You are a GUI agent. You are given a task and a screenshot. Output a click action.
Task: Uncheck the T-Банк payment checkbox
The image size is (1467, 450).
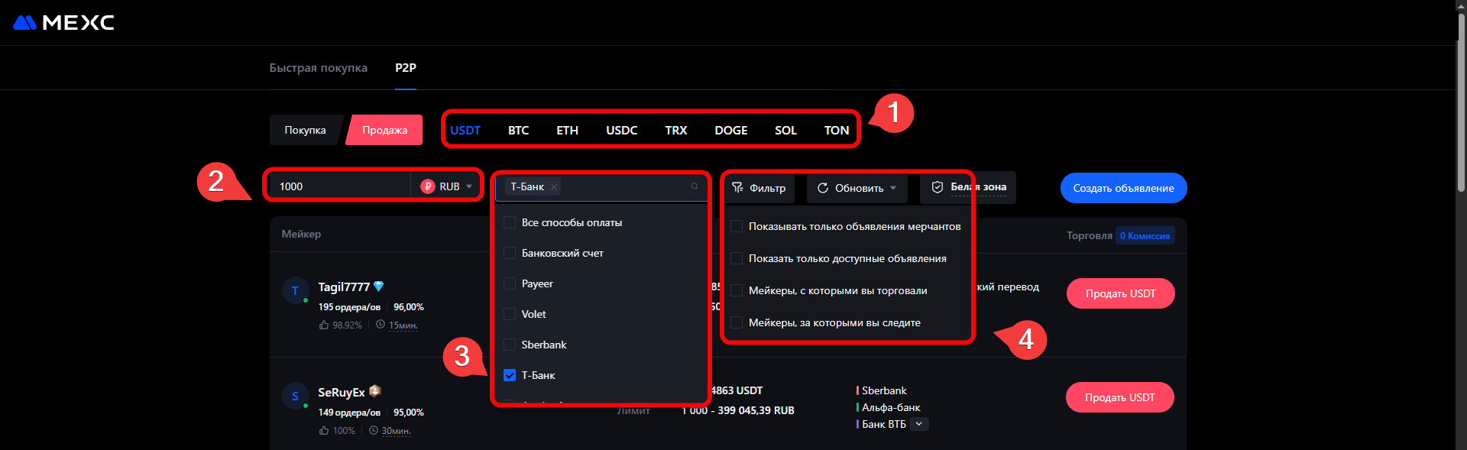click(510, 375)
